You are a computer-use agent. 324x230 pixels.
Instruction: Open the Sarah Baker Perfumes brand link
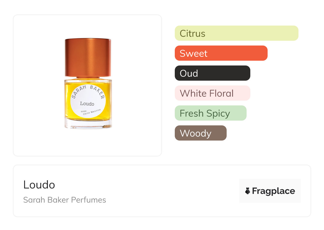(x=64, y=200)
